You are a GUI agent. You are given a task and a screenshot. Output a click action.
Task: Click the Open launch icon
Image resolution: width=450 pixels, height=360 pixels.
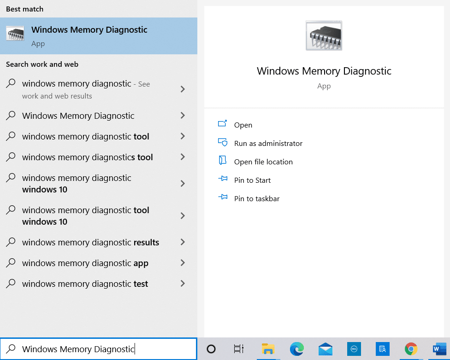[223, 124]
